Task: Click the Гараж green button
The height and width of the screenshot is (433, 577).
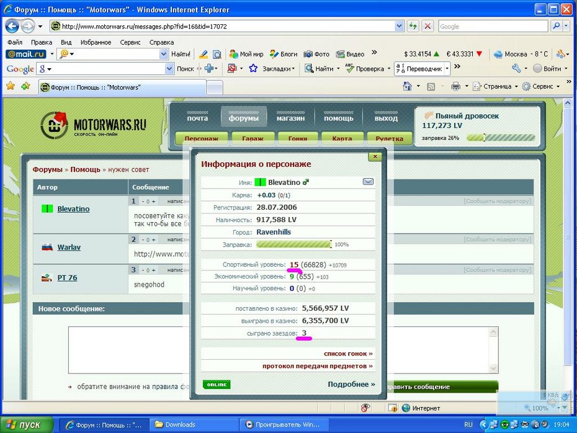Action: 253,138
